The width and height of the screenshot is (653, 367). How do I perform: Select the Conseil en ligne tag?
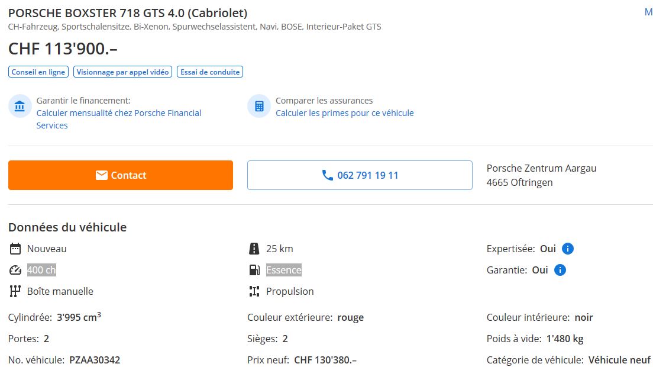38,72
